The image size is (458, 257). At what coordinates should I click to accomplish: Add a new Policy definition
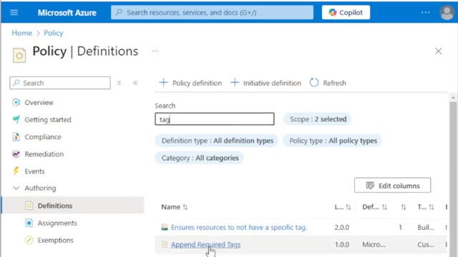[x=190, y=83]
